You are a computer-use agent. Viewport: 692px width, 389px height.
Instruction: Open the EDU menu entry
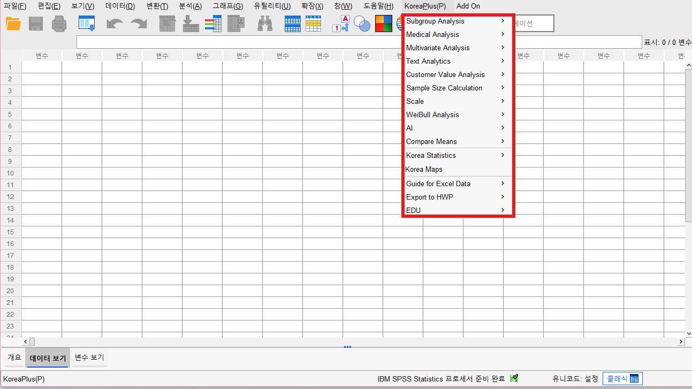pyautogui.click(x=457, y=210)
